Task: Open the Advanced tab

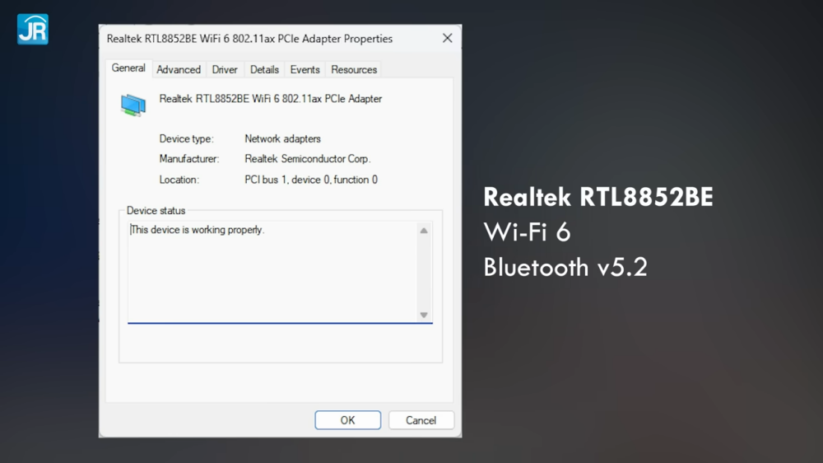Action: click(x=179, y=70)
